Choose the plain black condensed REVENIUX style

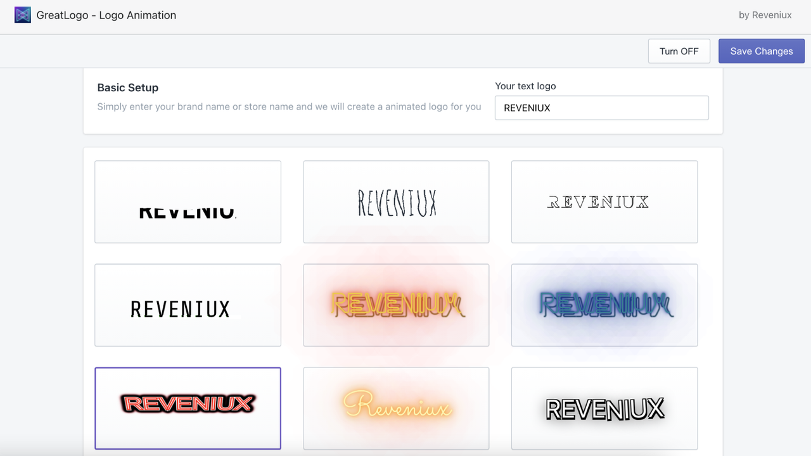[x=188, y=305]
